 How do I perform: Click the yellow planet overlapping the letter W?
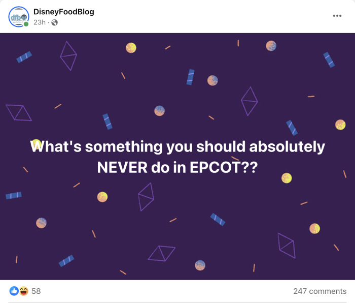coord(36,143)
